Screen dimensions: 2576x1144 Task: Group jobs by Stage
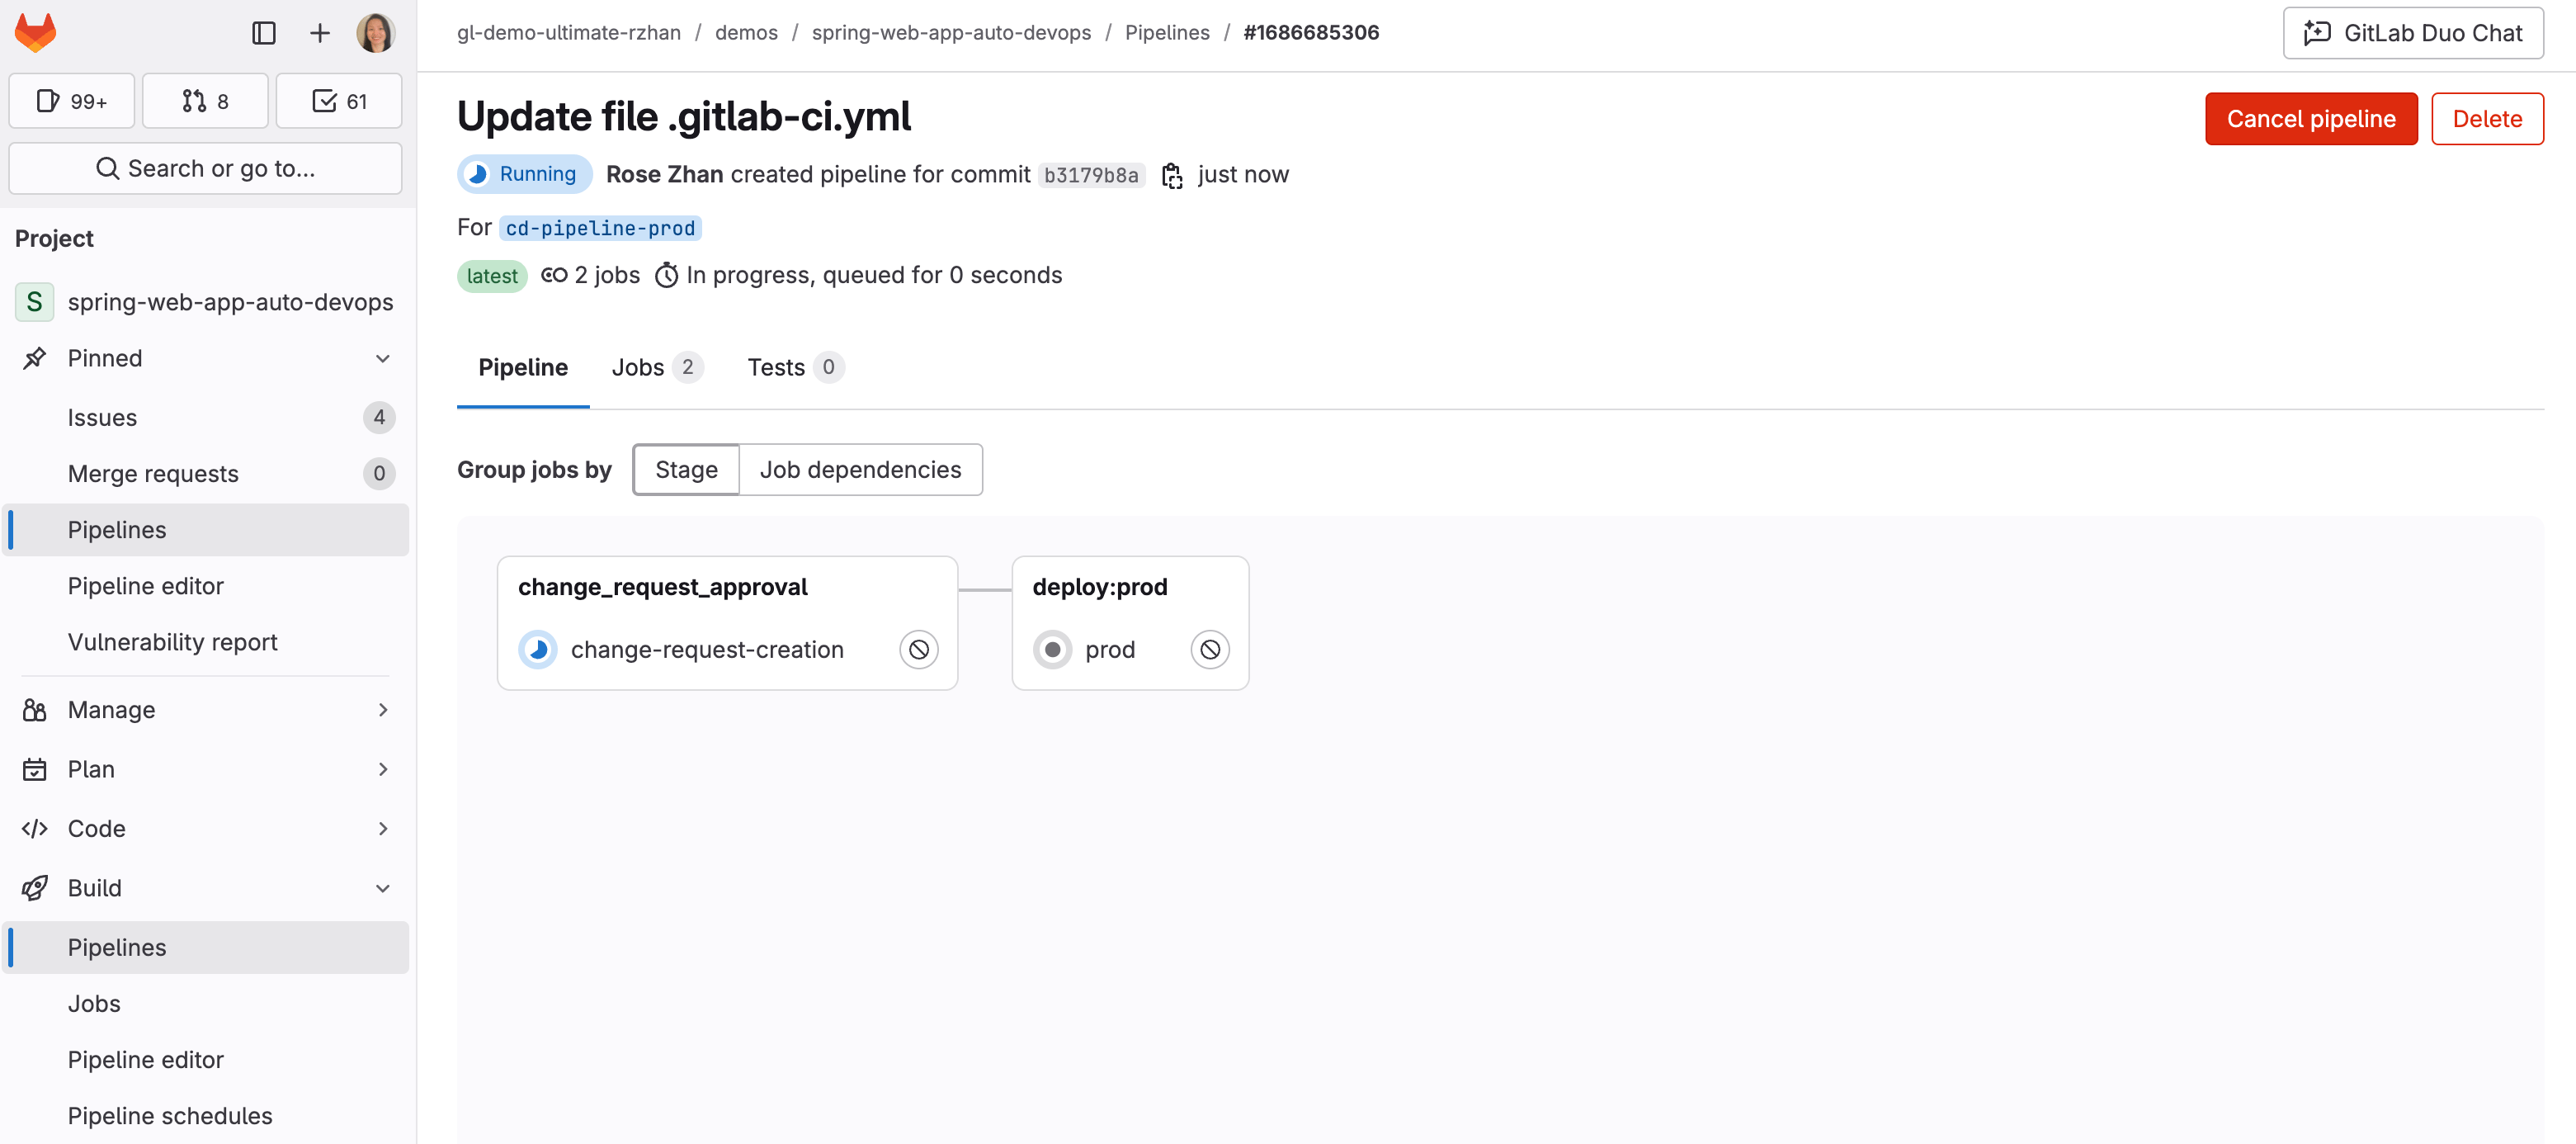coord(685,469)
